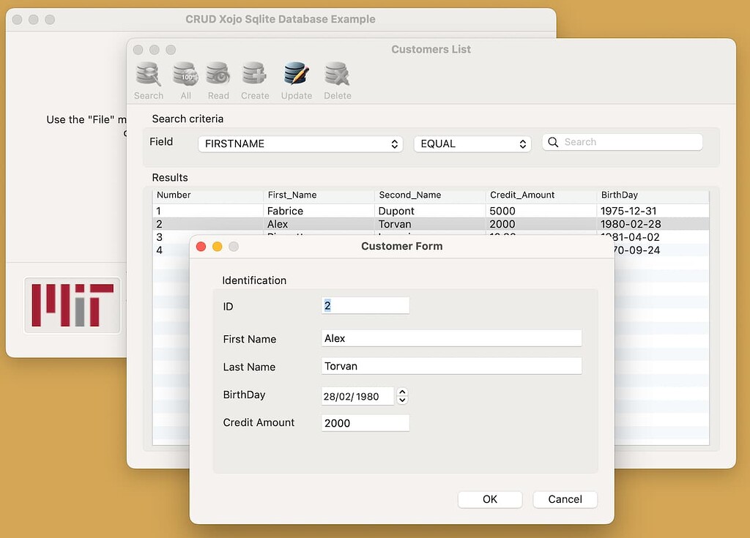Confirm the Customer Form with OK
The height and width of the screenshot is (538, 750).
[x=489, y=499]
